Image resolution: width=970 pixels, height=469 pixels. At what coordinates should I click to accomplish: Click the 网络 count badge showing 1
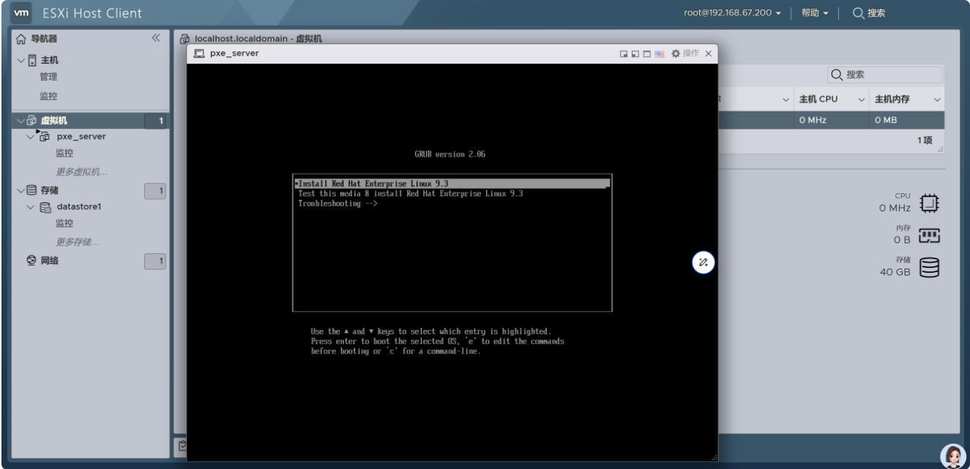tap(156, 260)
